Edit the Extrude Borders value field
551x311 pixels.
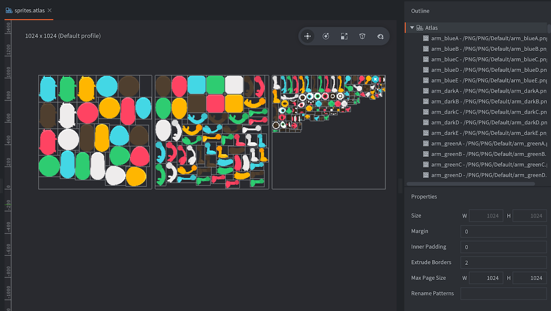tap(503, 262)
